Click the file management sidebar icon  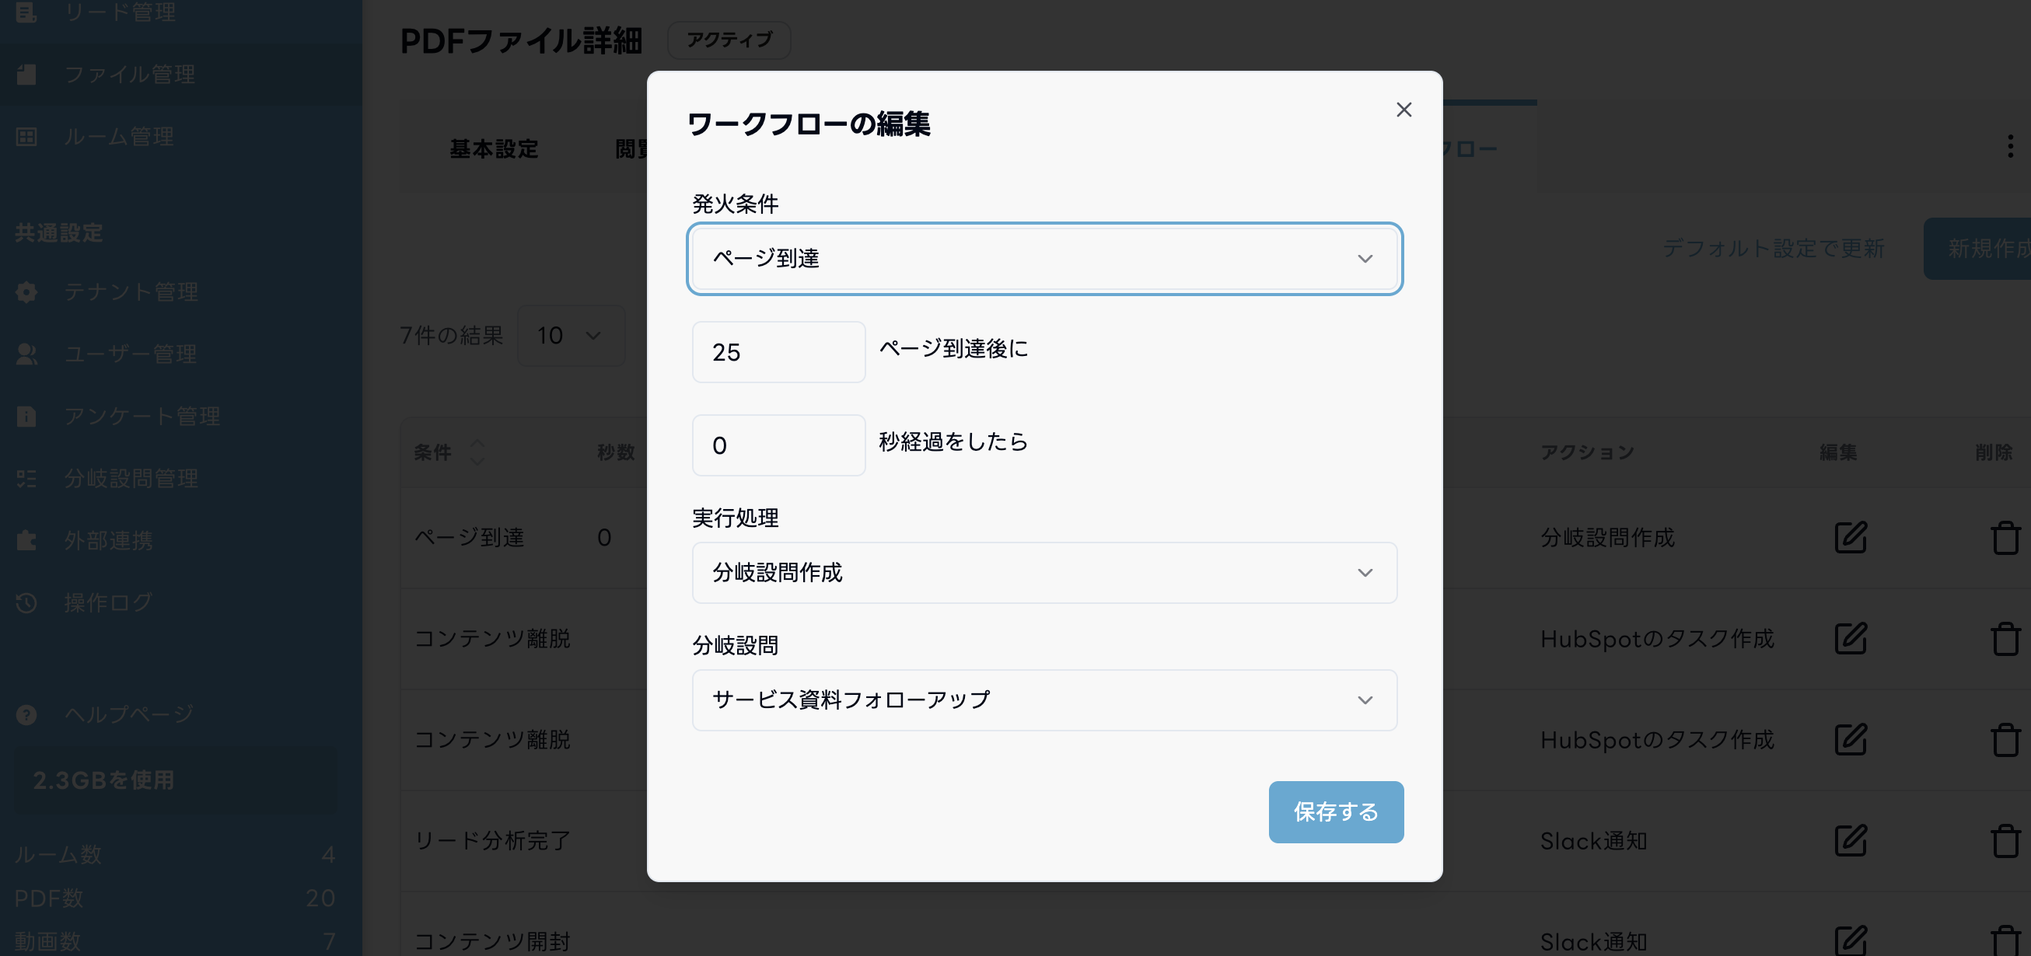pyautogui.click(x=26, y=74)
